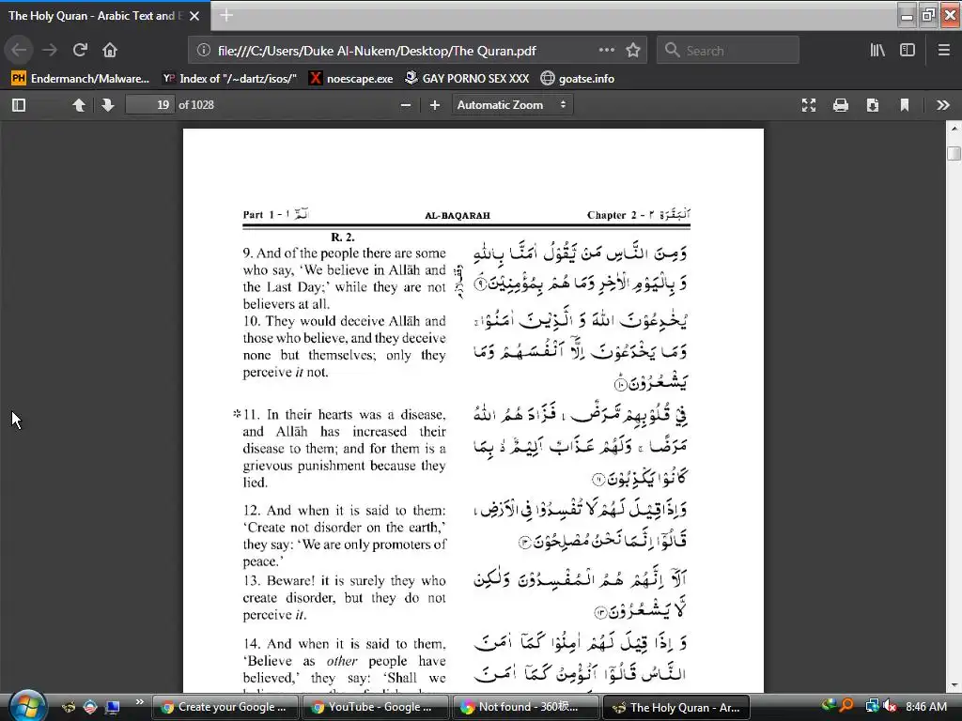The height and width of the screenshot is (721, 962).
Task: Click the 'R. 2.' section marker
Action: pyautogui.click(x=342, y=238)
